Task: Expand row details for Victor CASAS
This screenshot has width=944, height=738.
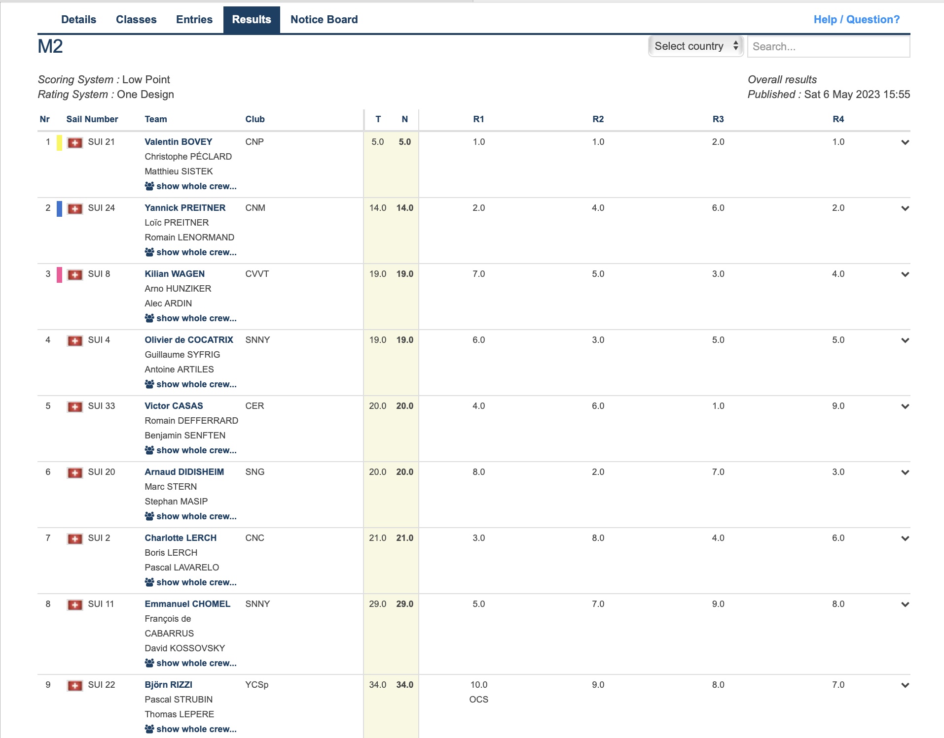Action: click(x=905, y=406)
